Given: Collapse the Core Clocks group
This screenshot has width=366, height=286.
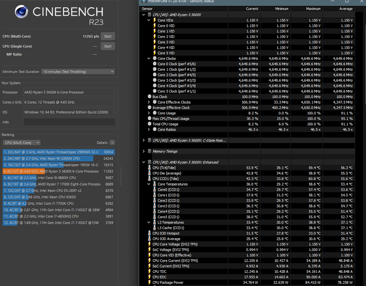Looking at the screenshot, I should (149, 59).
